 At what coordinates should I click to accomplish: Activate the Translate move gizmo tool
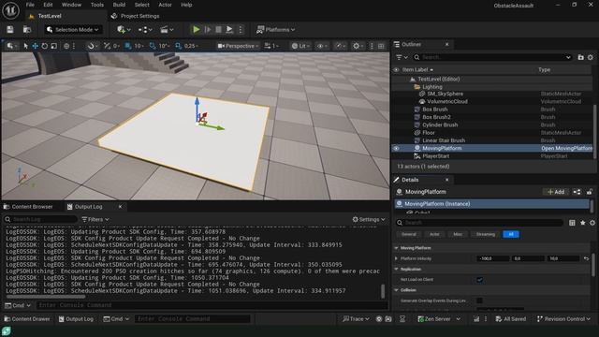coord(35,46)
